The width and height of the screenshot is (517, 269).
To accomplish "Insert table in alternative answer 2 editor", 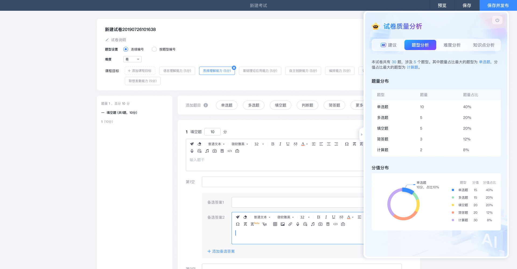I will click(275, 224).
